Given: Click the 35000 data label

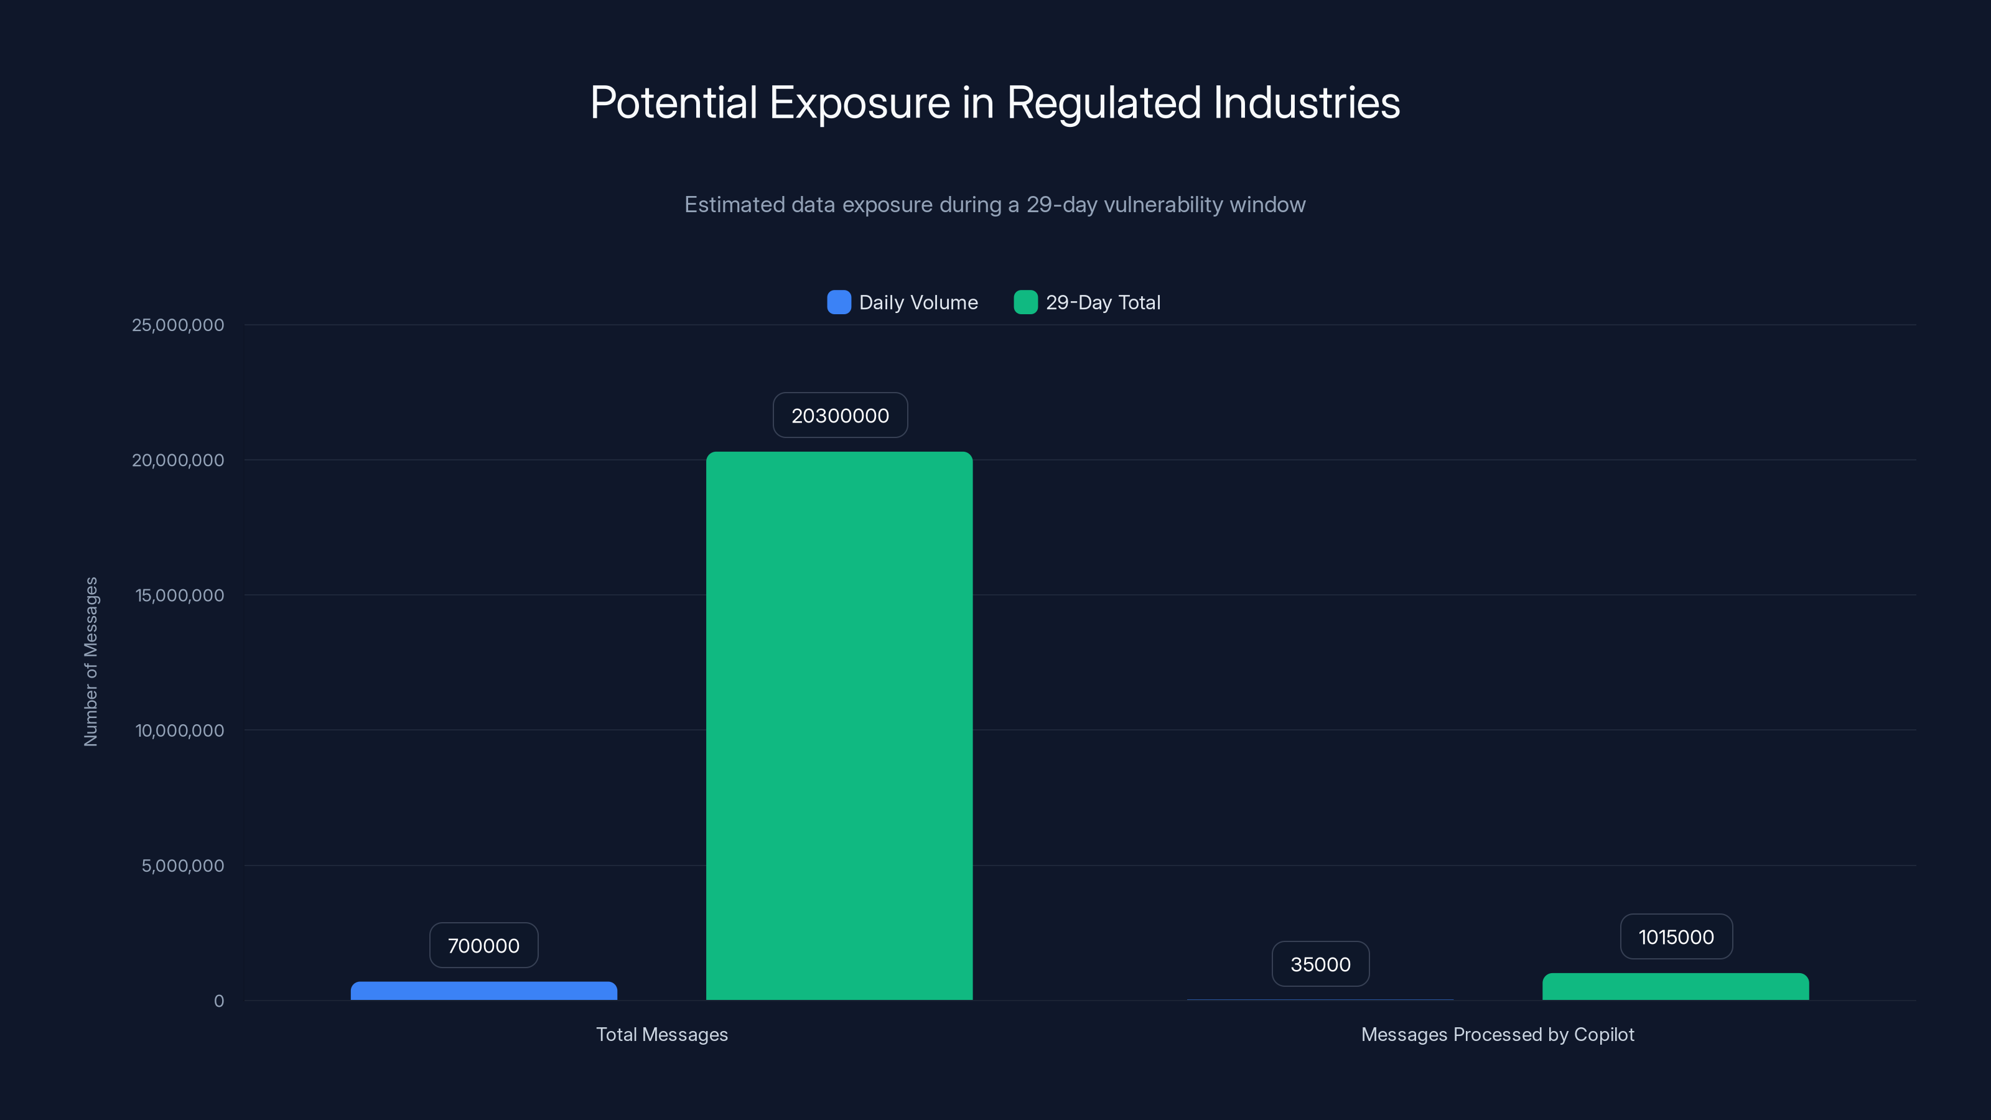Looking at the screenshot, I should pos(1320,963).
